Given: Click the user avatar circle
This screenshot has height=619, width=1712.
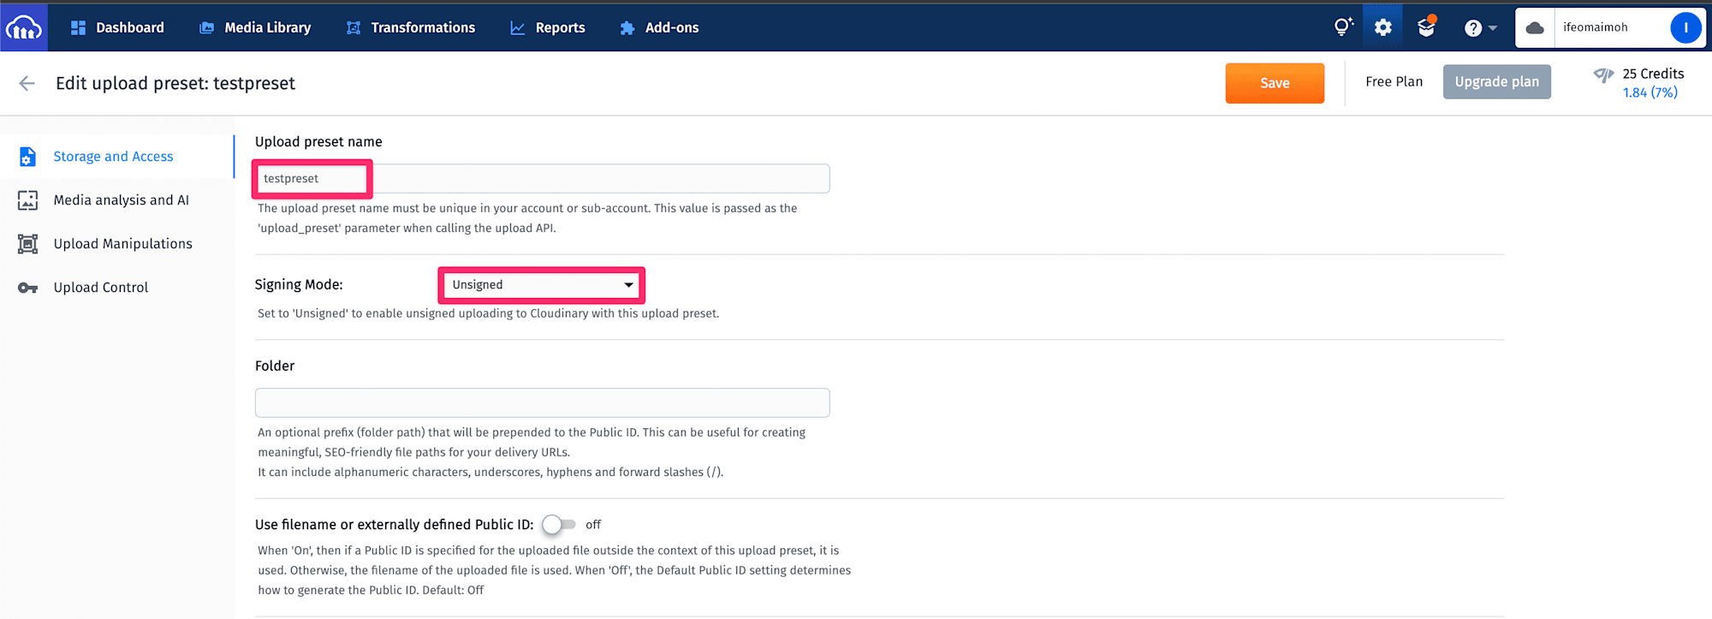Looking at the screenshot, I should click(1685, 27).
